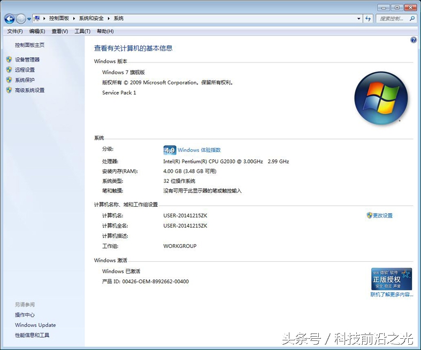Open 系统保护 link
The width and height of the screenshot is (421, 350).
click(x=25, y=80)
